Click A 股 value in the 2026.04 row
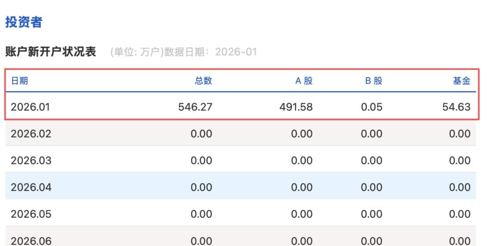 click(302, 187)
